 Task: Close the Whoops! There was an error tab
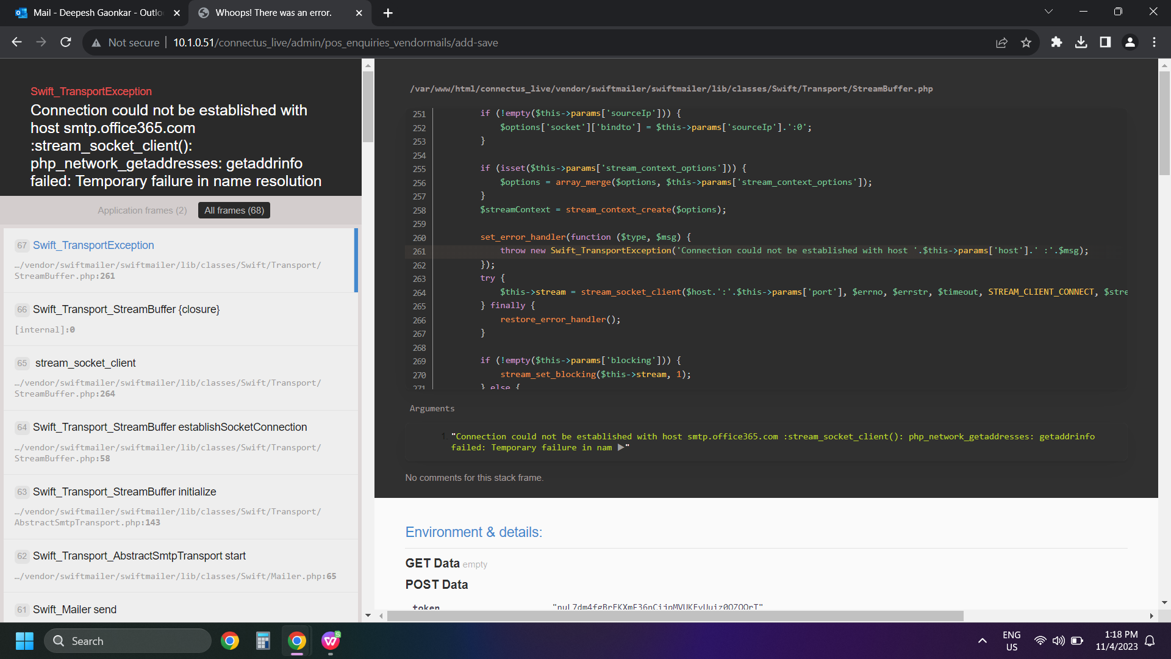pos(359,13)
